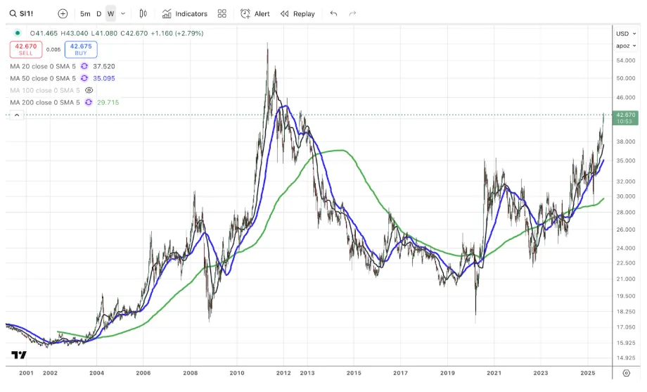Viewport: 647px width, 392px height.
Task: Open the Indicators dialog
Action: coord(184,13)
